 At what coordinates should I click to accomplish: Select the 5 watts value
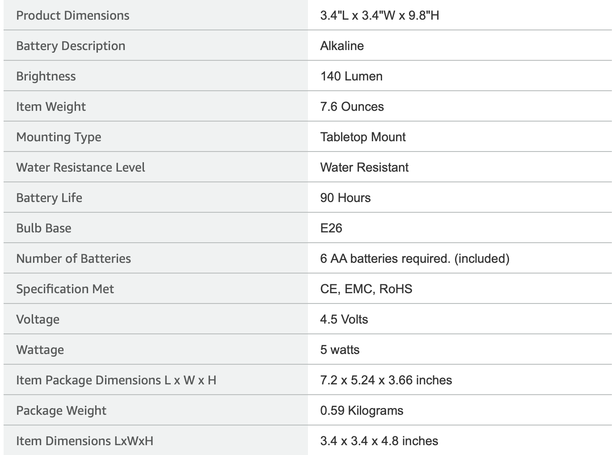pos(340,350)
